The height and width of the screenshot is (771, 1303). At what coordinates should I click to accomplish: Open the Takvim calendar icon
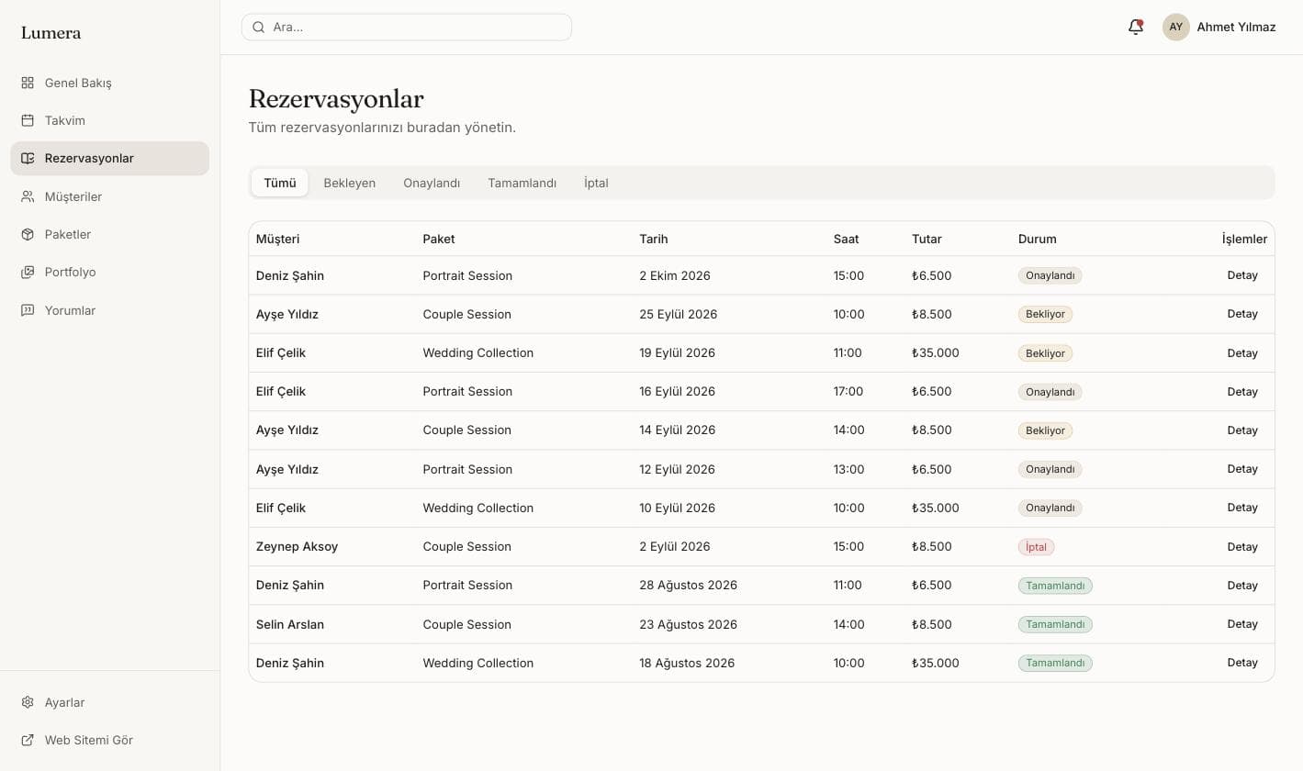[28, 120]
